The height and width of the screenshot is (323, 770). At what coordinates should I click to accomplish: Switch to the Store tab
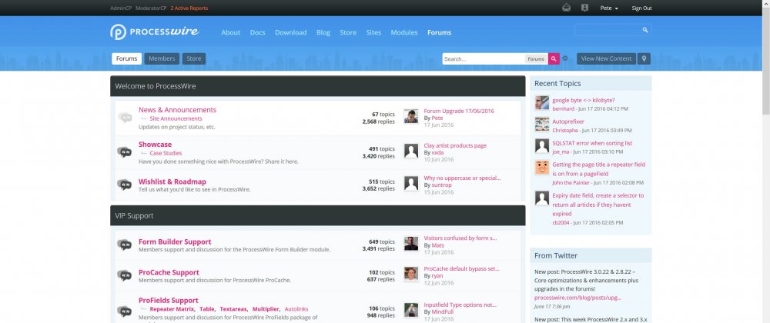(x=194, y=58)
